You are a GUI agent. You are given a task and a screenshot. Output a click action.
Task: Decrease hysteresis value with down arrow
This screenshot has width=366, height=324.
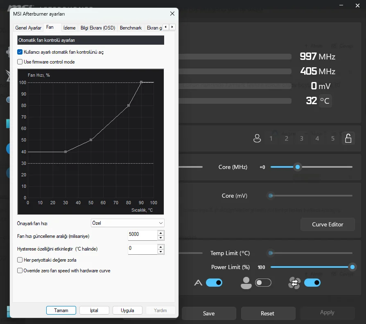point(160,252)
